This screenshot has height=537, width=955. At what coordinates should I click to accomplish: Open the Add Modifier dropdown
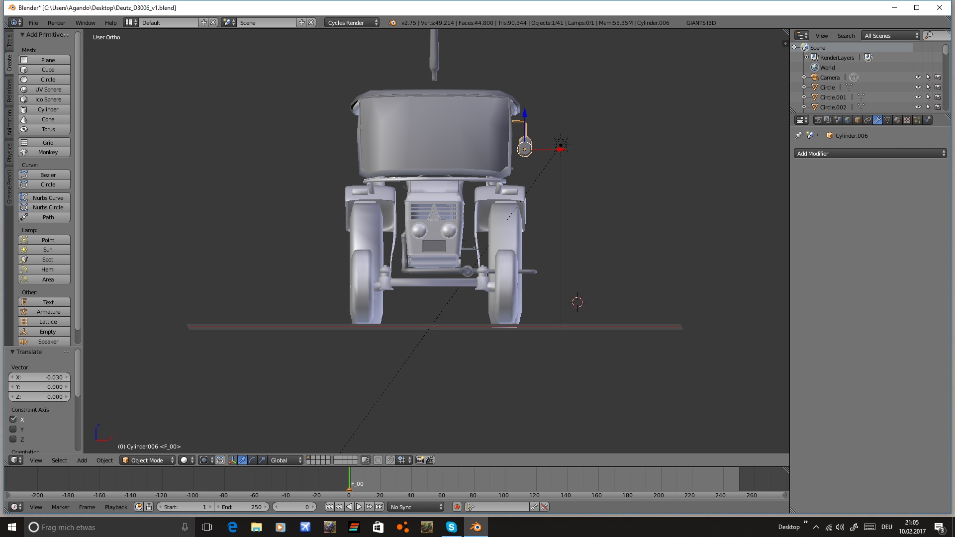pyautogui.click(x=870, y=154)
